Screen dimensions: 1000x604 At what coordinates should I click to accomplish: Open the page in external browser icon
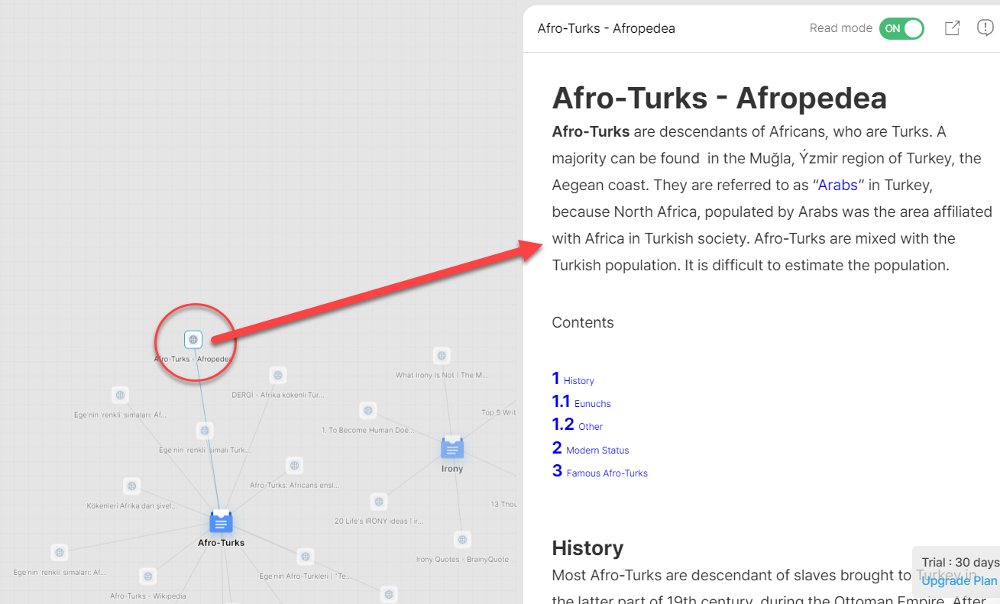[x=952, y=28]
